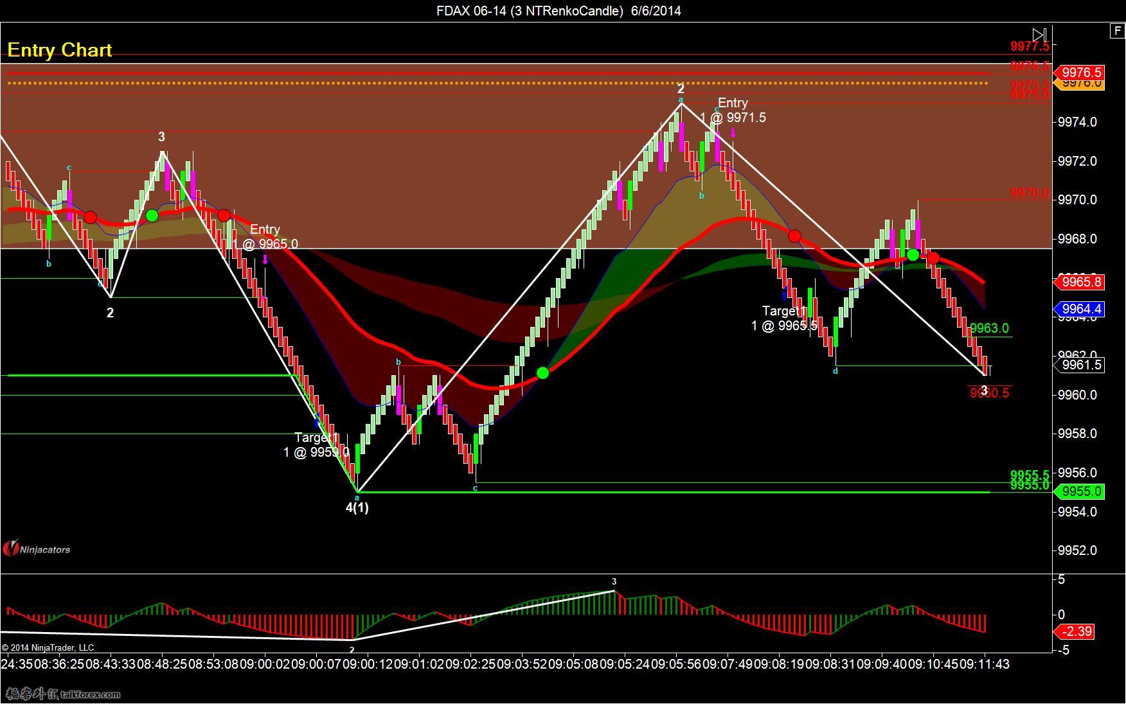Image resolution: width=1126 pixels, height=704 pixels.
Task: Click the chart title 'FDAX 06-14 (3 NTRenkoCandle)'
Action: 530,10
